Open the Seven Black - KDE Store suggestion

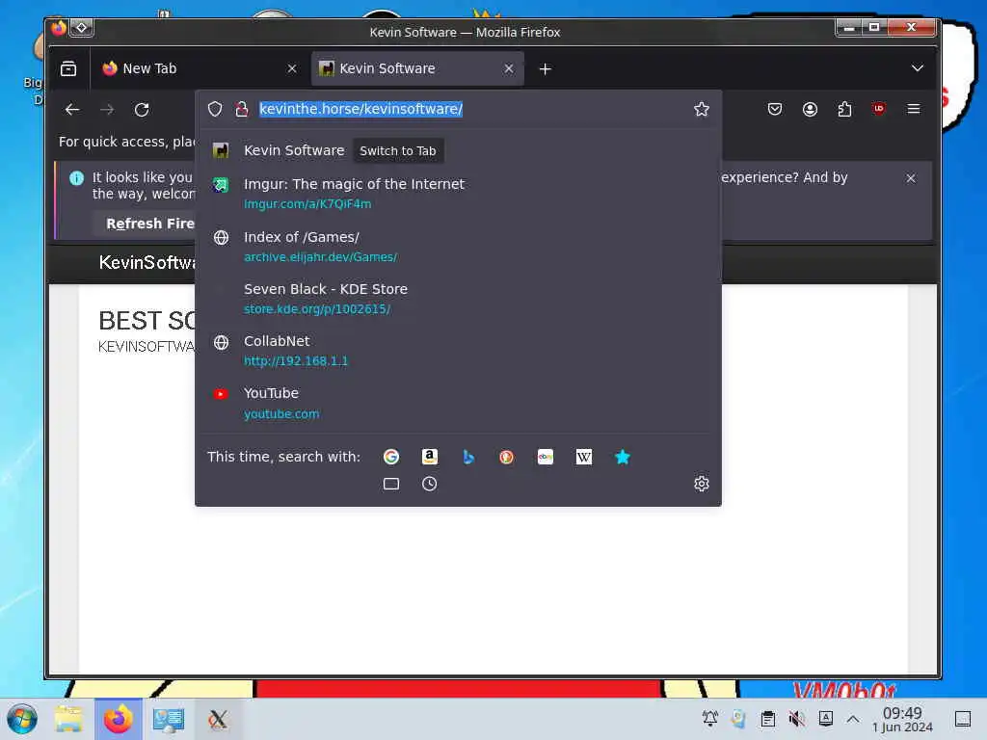458,299
